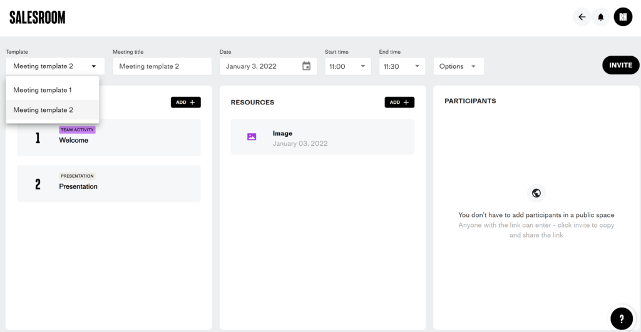Click ADD button in agenda panel
This screenshot has height=332, width=641.
click(x=185, y=103)
